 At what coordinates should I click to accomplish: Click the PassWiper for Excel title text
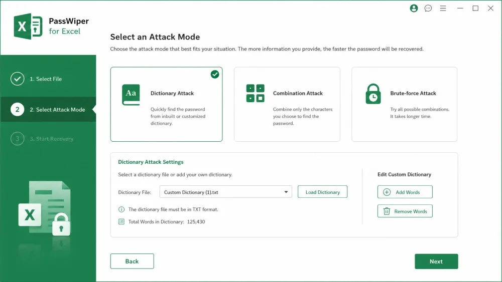[69, 26]
